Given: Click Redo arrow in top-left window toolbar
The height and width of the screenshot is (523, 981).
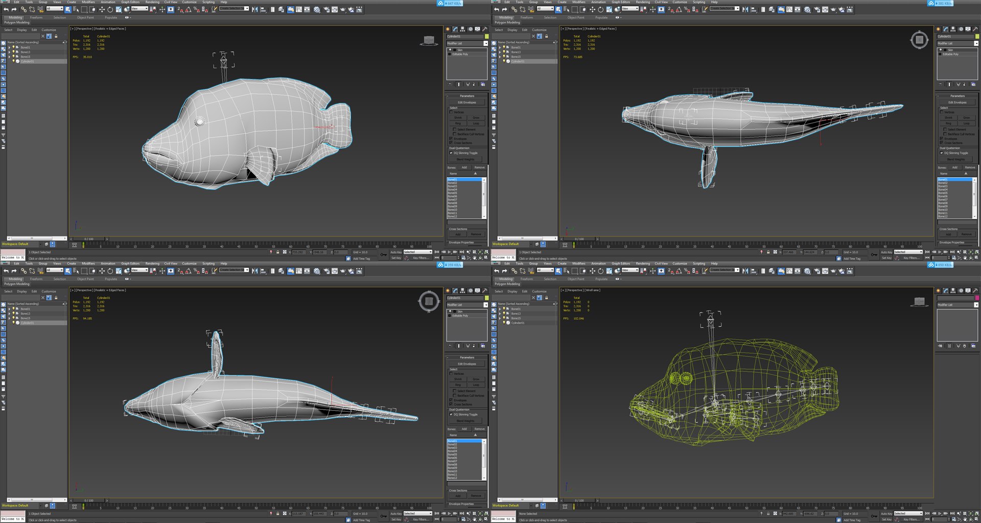Looking at the screenshot, I should click(x=14, y=9).
